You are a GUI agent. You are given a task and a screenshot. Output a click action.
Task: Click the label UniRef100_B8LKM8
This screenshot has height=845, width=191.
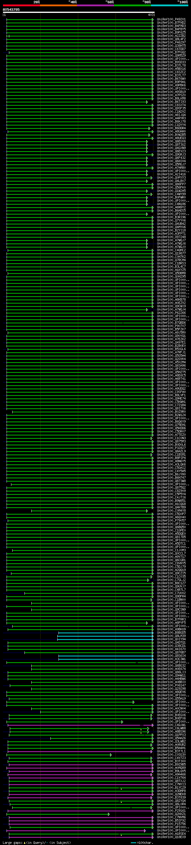coord(171,98)
